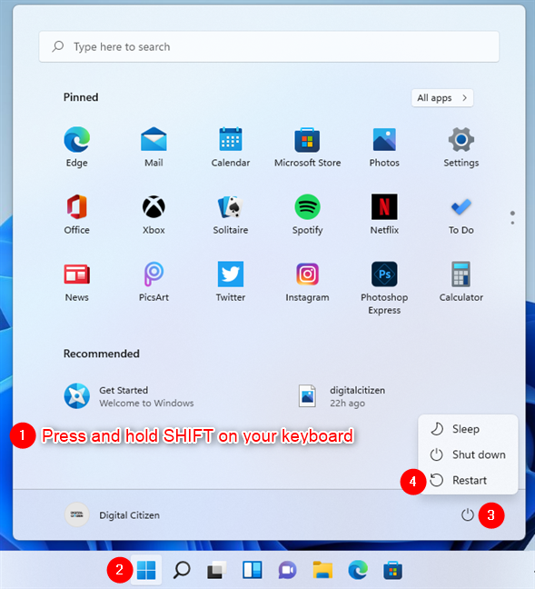Image resolution: width=535 pixels, height=589 pixels.
Task: Expand the All apps list
Action: [x=441, y=98]
